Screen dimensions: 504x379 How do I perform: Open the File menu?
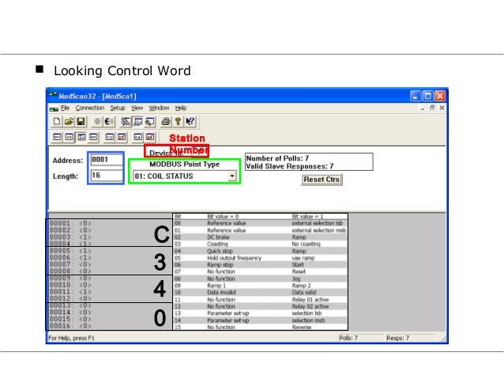[66, 108]
